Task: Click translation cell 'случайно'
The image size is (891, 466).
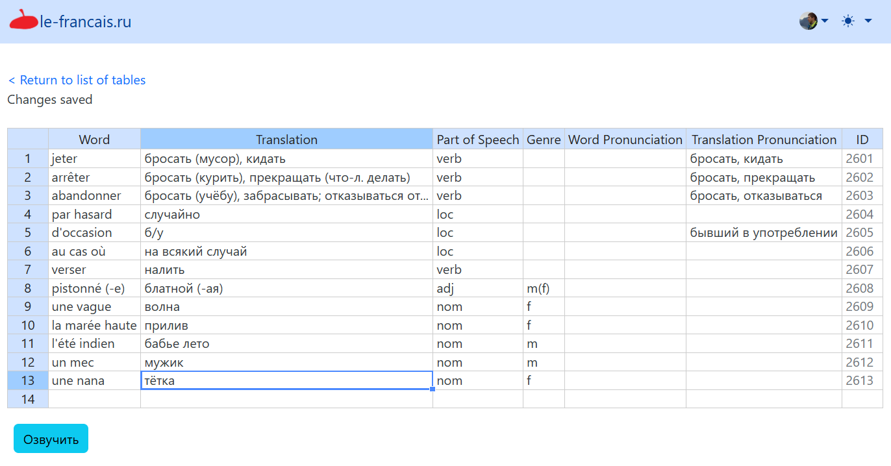Action: point(286,215)
